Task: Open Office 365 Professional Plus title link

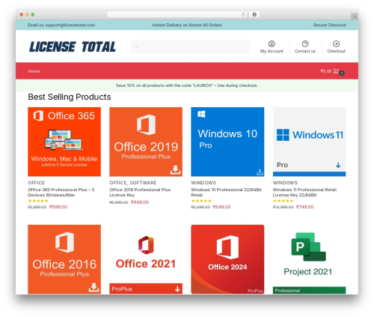Action: [61, 193]
